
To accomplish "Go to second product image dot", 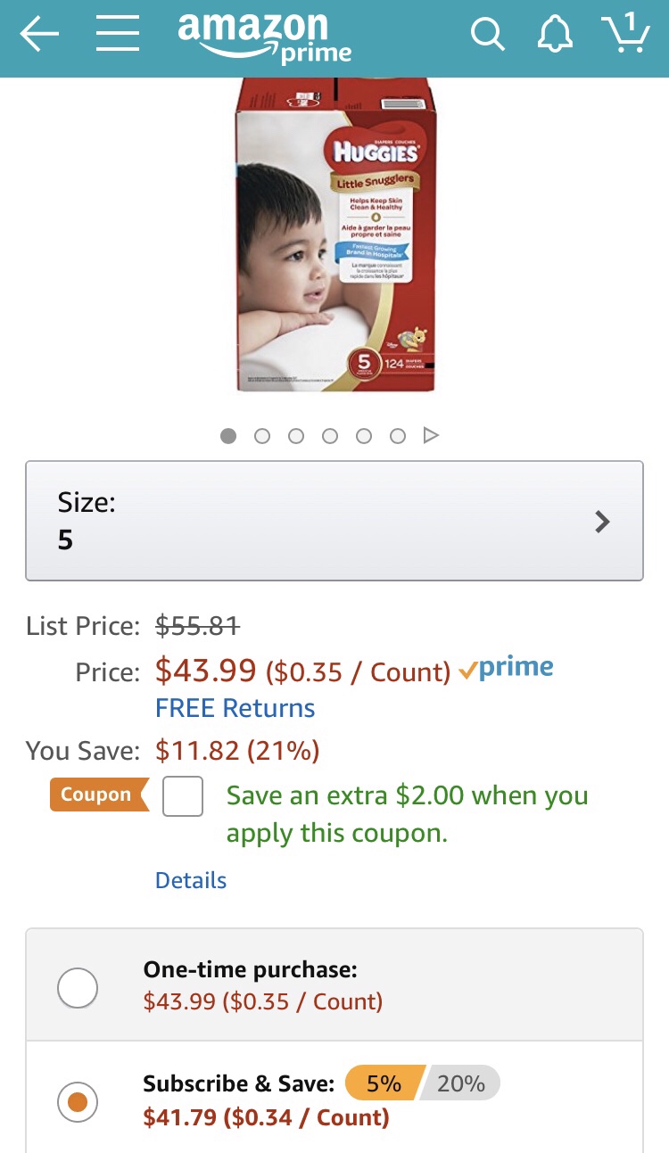I will (262, 436).
